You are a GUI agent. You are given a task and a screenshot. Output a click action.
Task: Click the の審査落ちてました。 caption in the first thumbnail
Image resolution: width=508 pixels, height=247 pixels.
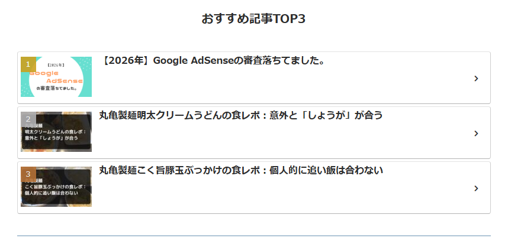[x=56, y=89]
